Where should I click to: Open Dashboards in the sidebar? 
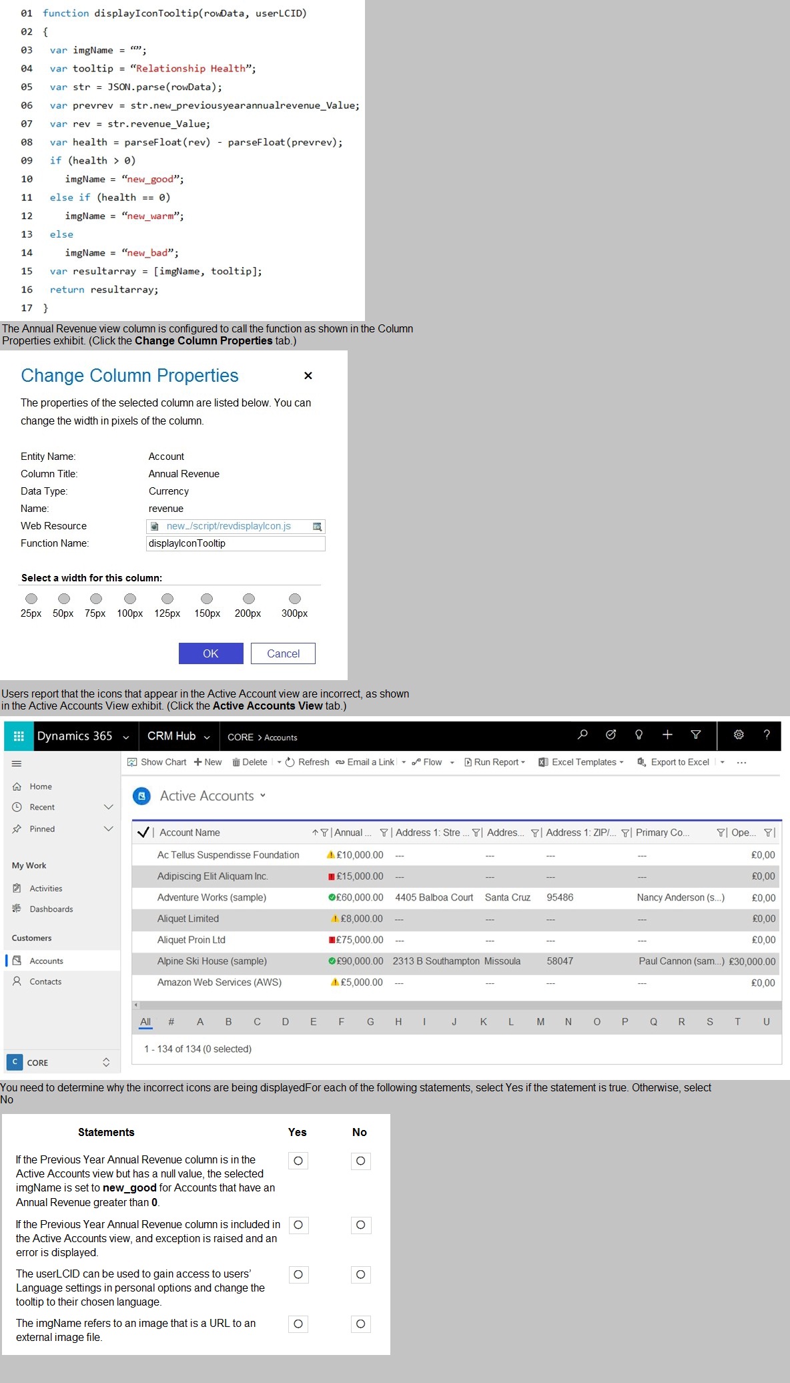(51, 909)
